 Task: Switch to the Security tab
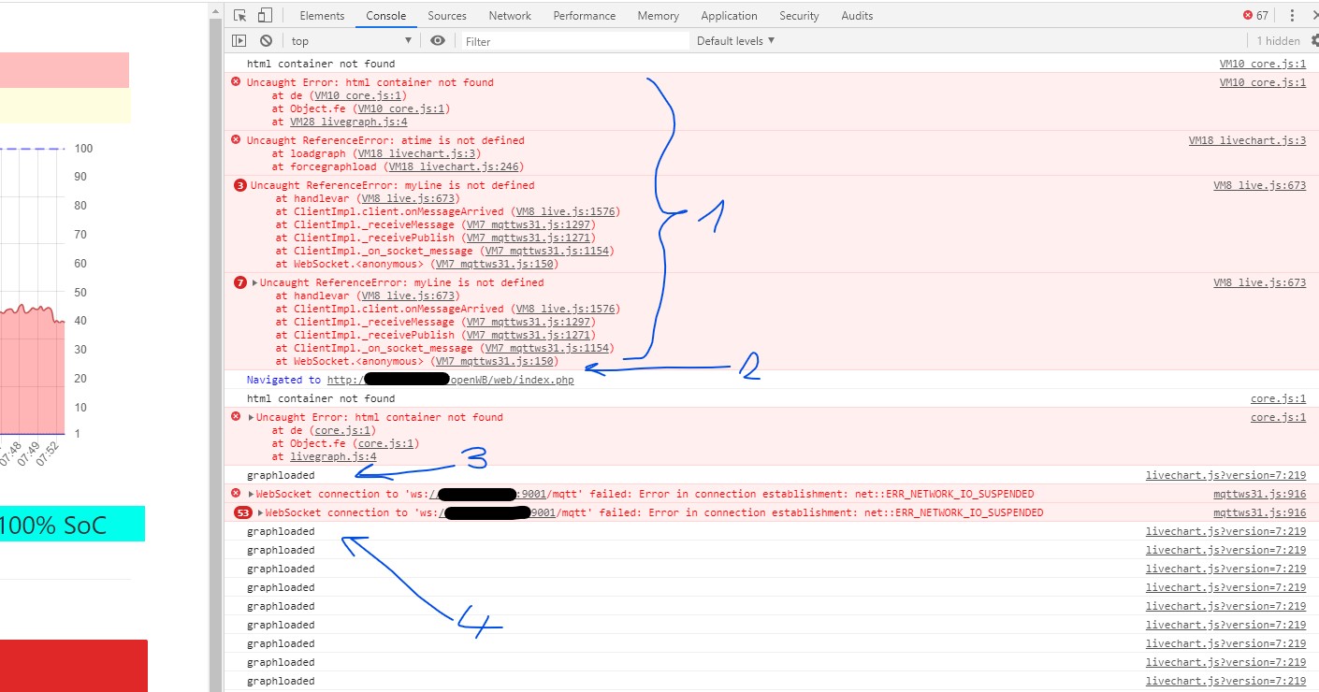click(x=799, y=15)
